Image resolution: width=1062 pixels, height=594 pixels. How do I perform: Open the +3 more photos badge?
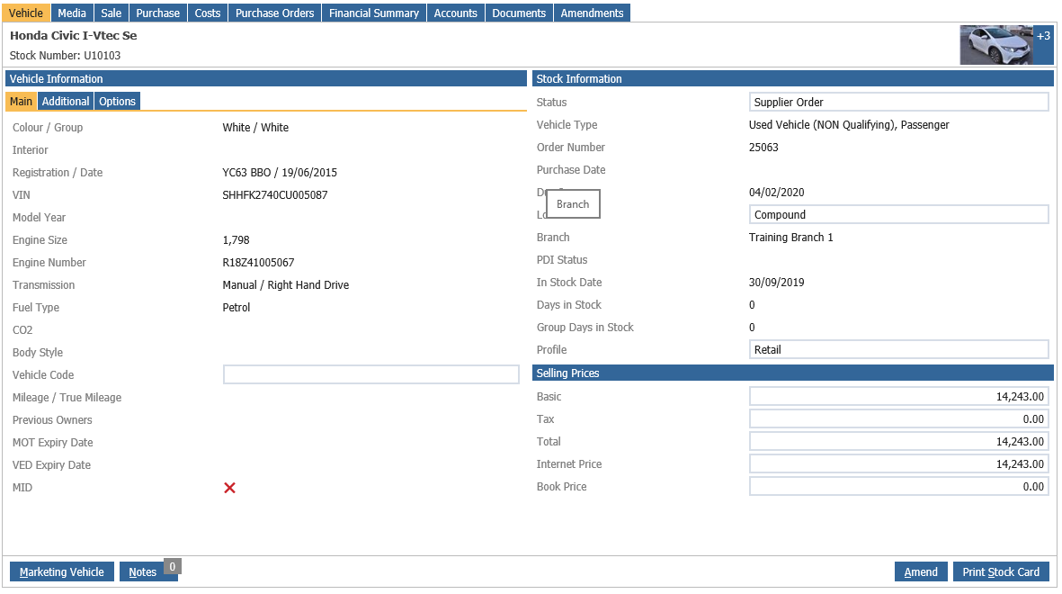point(1043,37)
